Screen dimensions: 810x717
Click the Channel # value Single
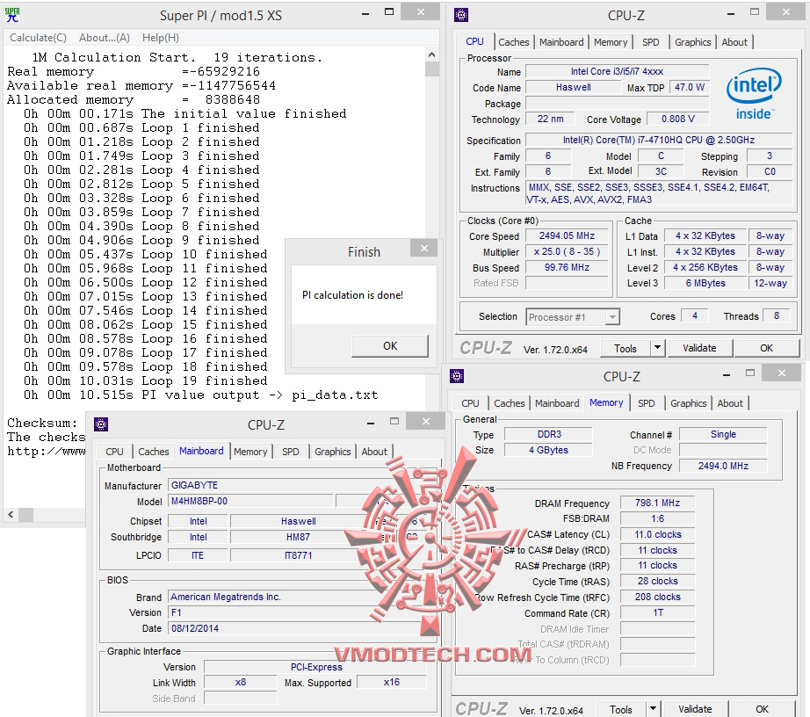[723, 434]
